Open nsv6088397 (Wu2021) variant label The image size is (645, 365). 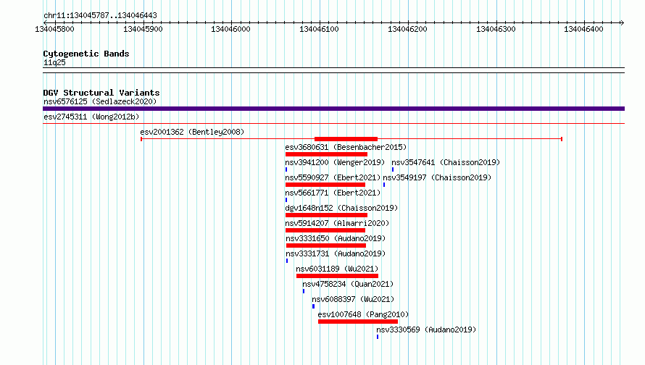tap(353, 299)
